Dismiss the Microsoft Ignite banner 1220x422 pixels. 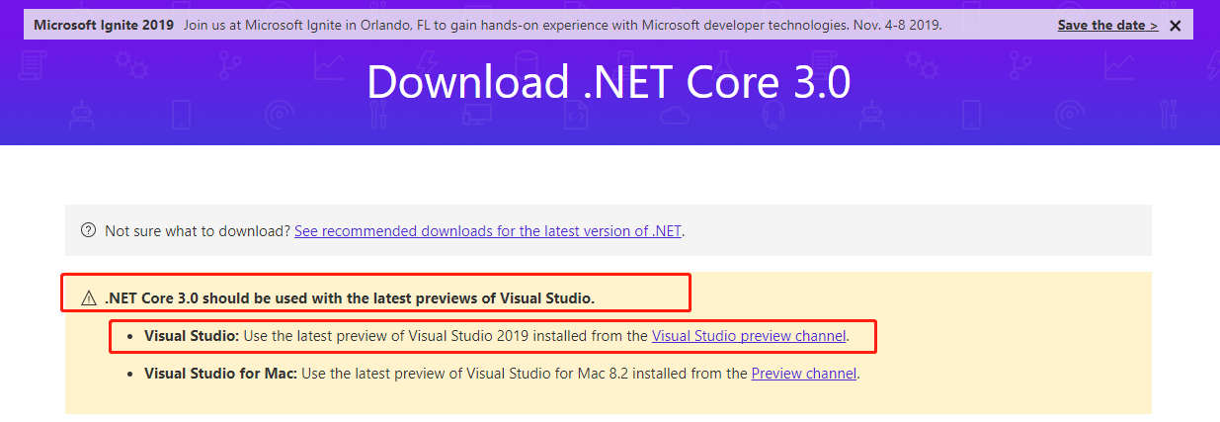1175,26
